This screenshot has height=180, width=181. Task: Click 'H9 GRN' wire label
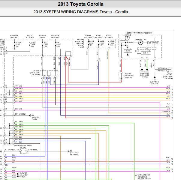[x=19, y=122]
